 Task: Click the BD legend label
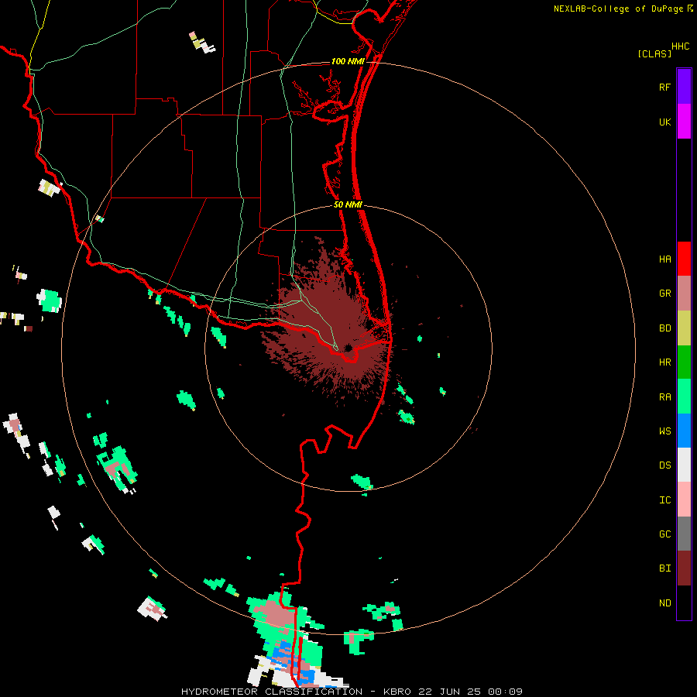tap(664, 328)
